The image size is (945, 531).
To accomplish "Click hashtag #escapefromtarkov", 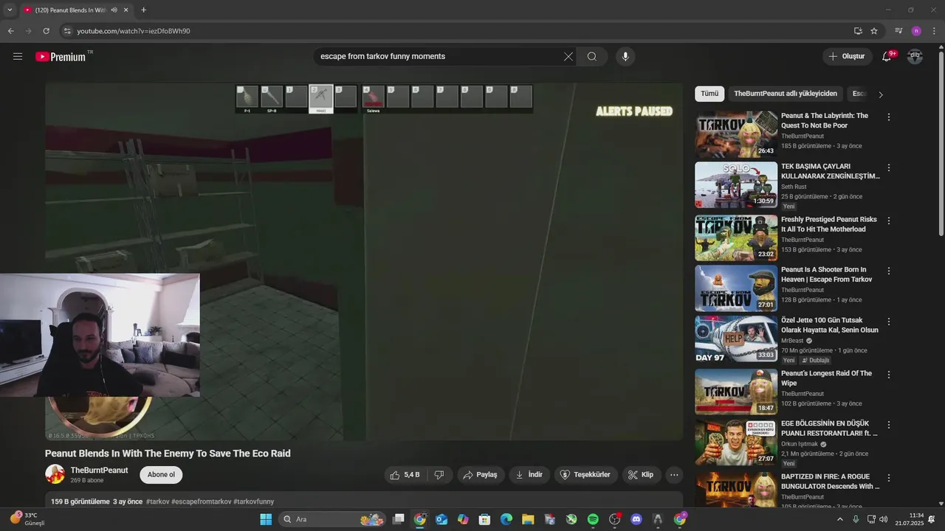I will pyautogui.click(x=201, y=502).
